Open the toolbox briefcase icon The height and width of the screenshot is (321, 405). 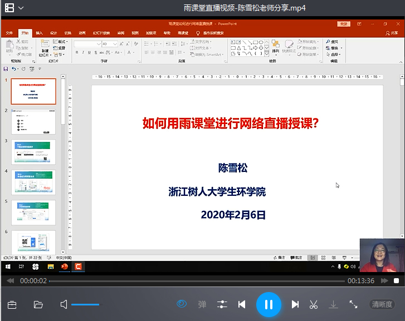12,305
